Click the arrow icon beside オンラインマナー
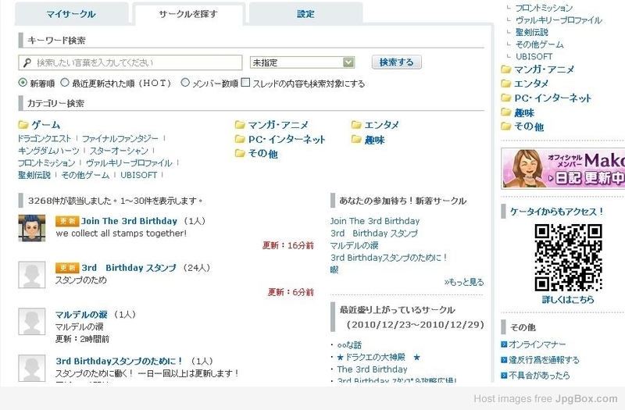 coord(505,344)
